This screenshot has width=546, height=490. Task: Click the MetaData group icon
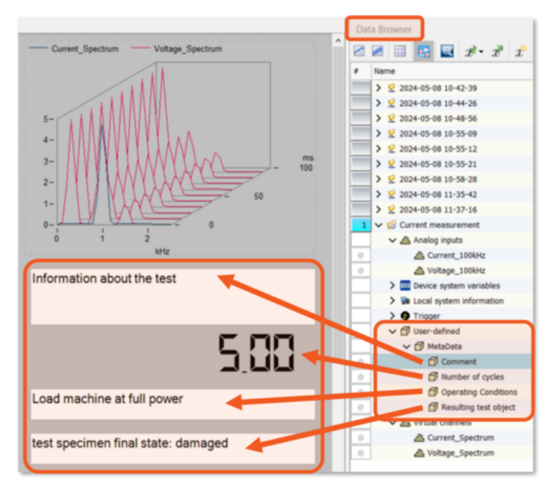pyautogui.click(x=419, y=346)
